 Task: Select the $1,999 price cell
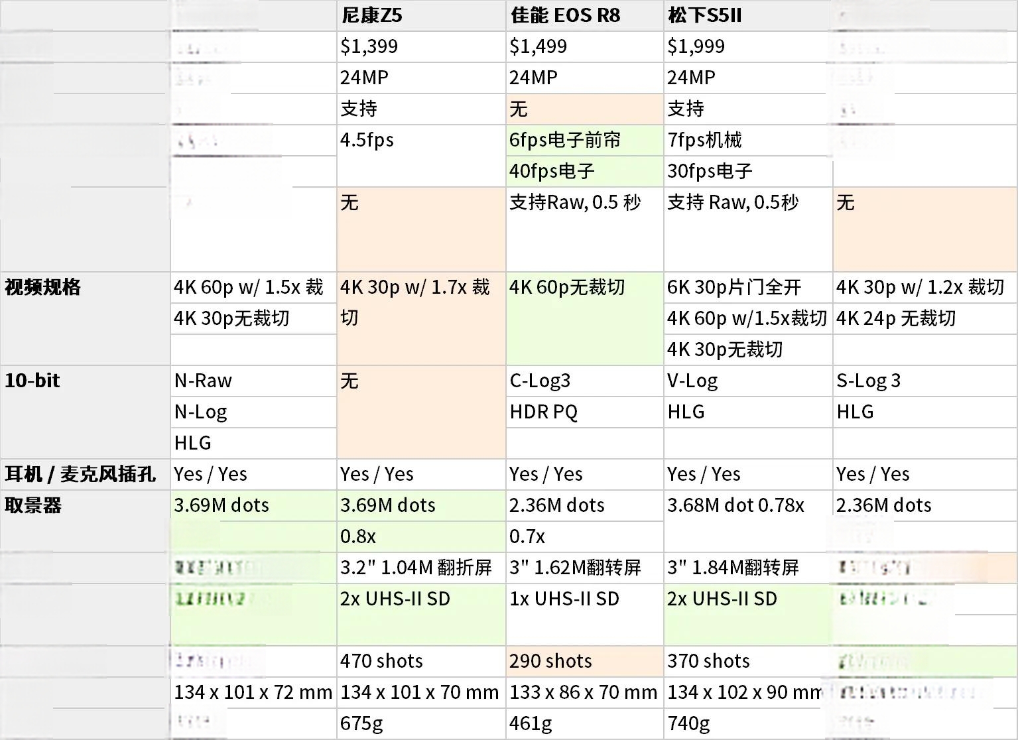[747, 46]
